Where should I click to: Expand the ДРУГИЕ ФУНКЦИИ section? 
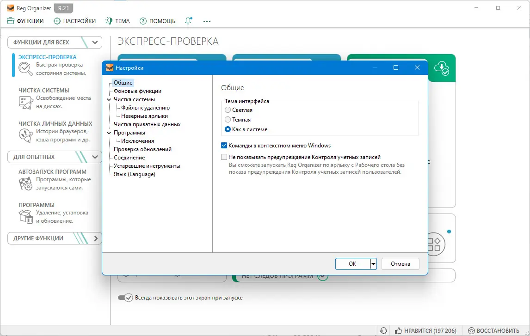pyautogui.click(x=96, y=238)
